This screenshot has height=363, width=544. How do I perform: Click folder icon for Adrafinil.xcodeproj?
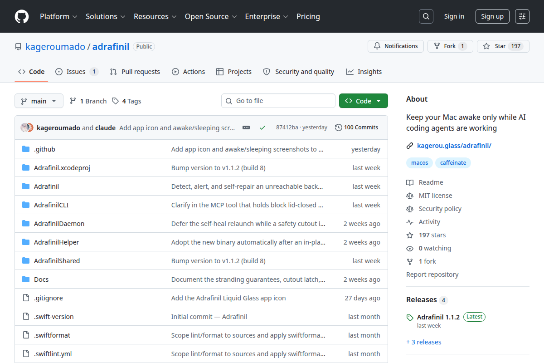[26, 168]
